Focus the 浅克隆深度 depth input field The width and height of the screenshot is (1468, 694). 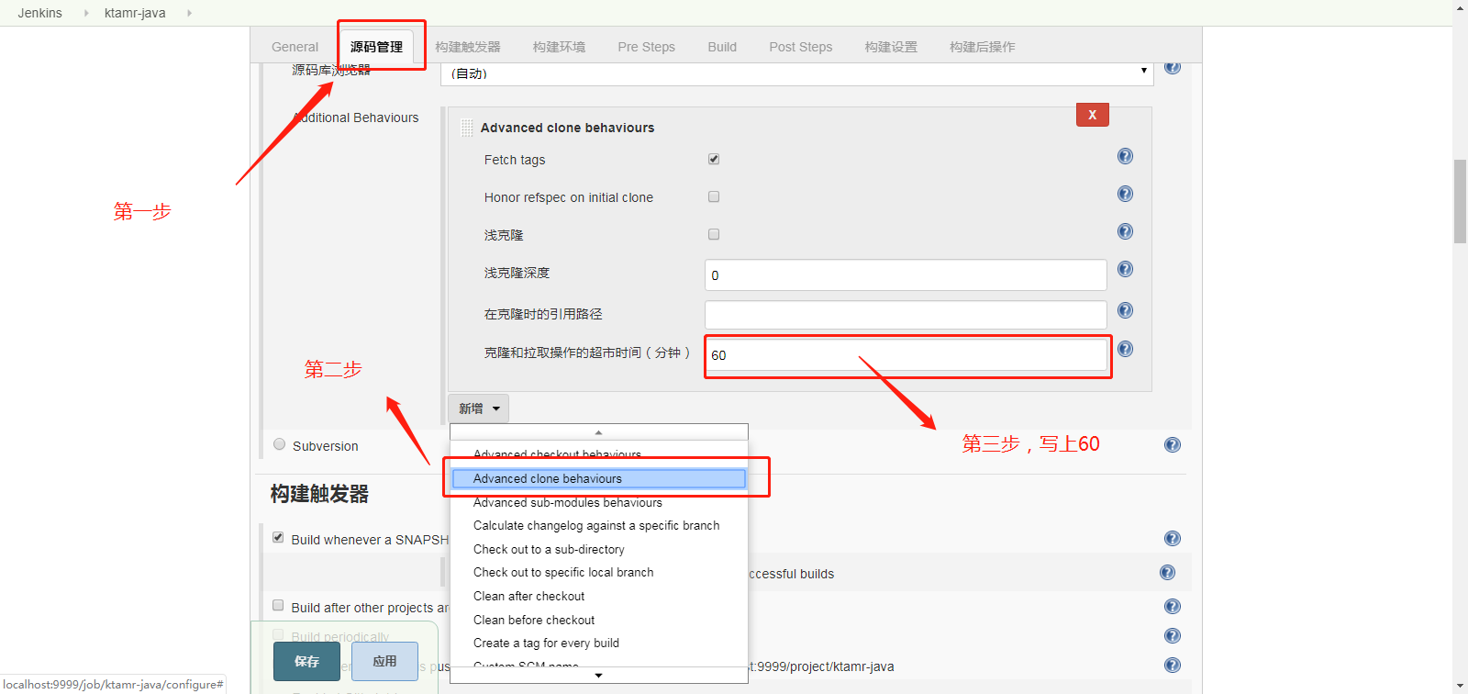click(x=906, y=274)
